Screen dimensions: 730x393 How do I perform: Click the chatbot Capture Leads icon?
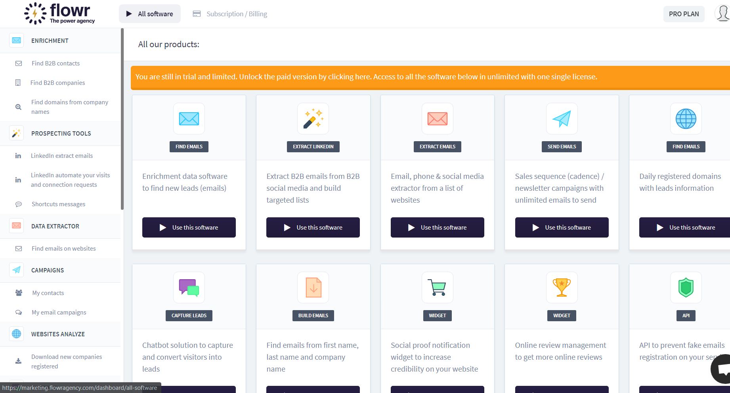(x=189, y=288)
